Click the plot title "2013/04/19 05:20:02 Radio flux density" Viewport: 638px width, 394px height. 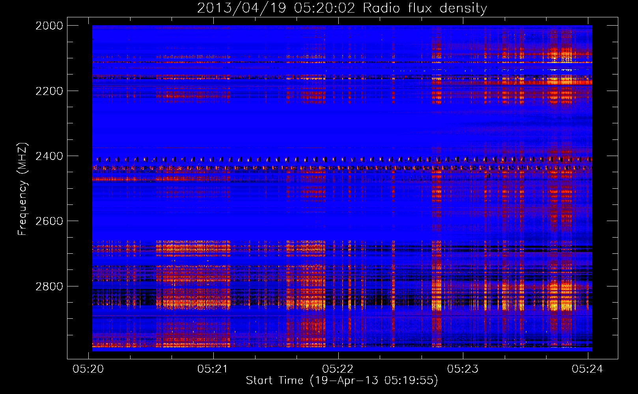(342, 8)
